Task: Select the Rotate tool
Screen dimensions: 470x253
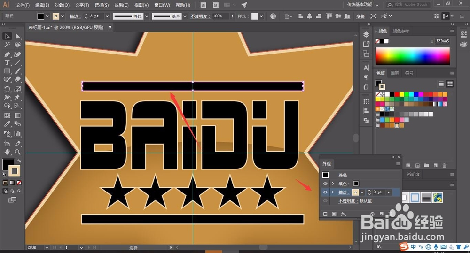Action: click(x=7, y=89)
